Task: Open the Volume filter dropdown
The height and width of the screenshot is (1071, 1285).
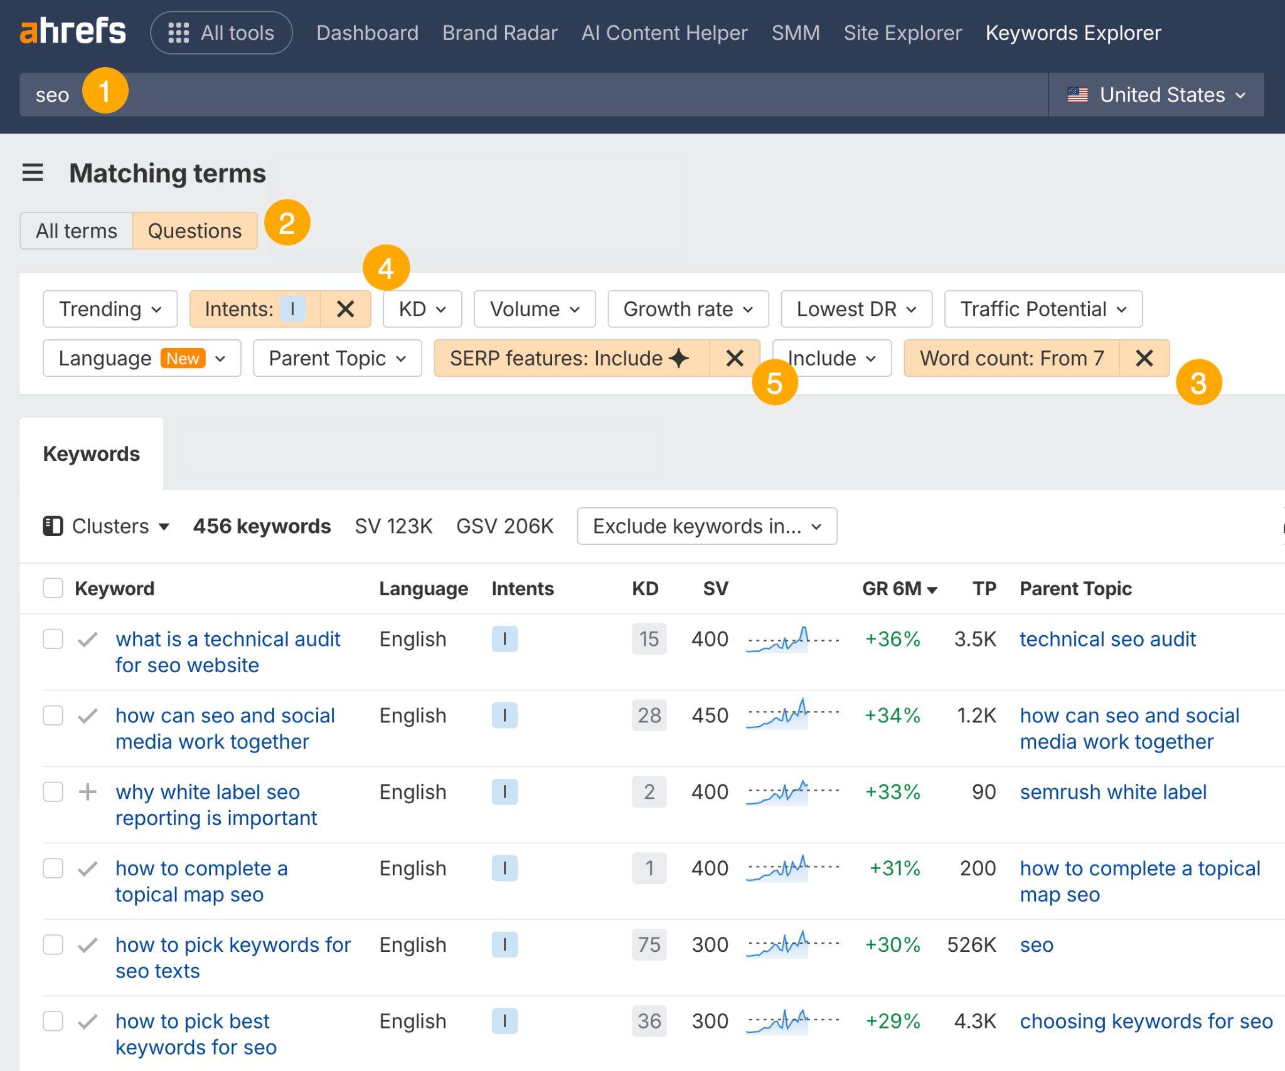Action: click(534, 309)
